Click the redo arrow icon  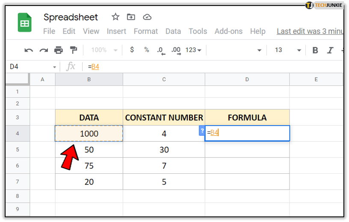click(43, 50)
